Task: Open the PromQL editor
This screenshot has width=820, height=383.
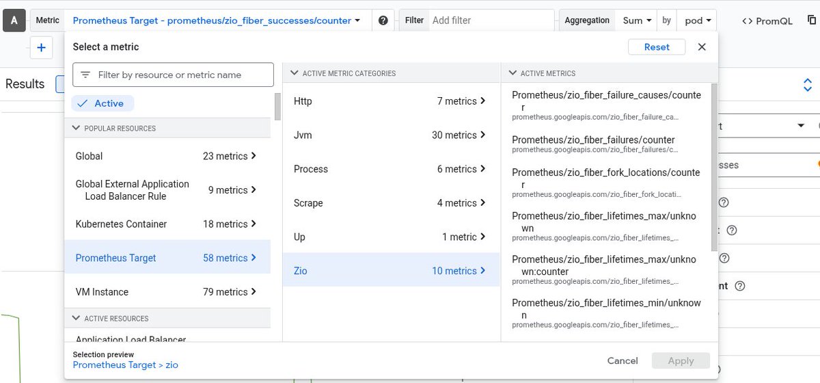Action: click(x=767, y=21)
